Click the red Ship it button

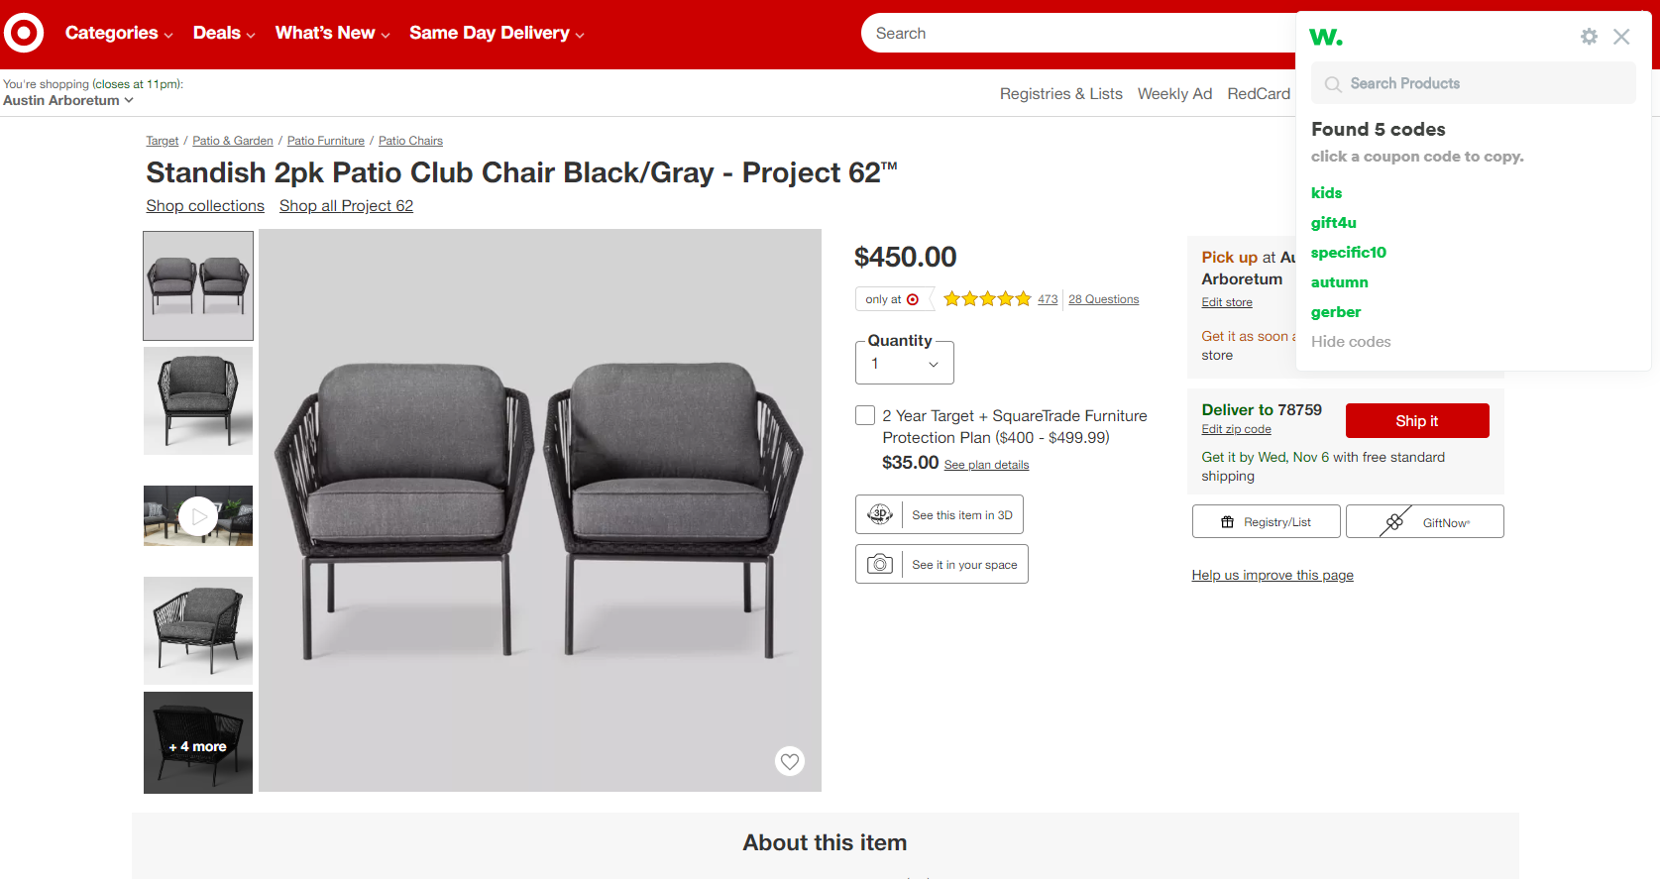tap(1416, 420)
